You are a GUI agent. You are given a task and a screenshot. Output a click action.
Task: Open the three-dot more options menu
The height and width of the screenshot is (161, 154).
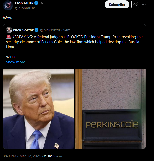coord(144,4)
